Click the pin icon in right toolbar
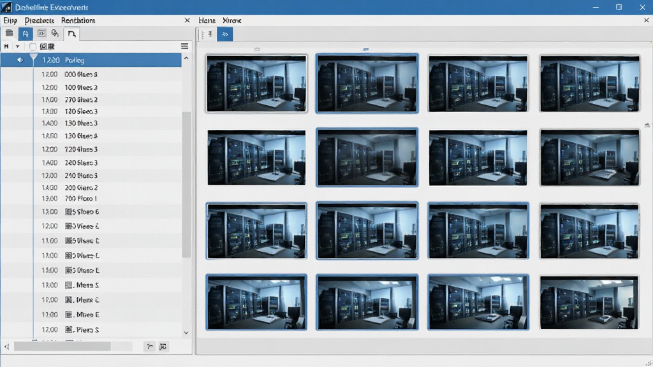This screenshot has height=367, width=653. pos(210,34)
